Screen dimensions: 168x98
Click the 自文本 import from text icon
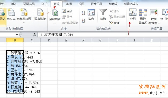(x=11, y=12)
